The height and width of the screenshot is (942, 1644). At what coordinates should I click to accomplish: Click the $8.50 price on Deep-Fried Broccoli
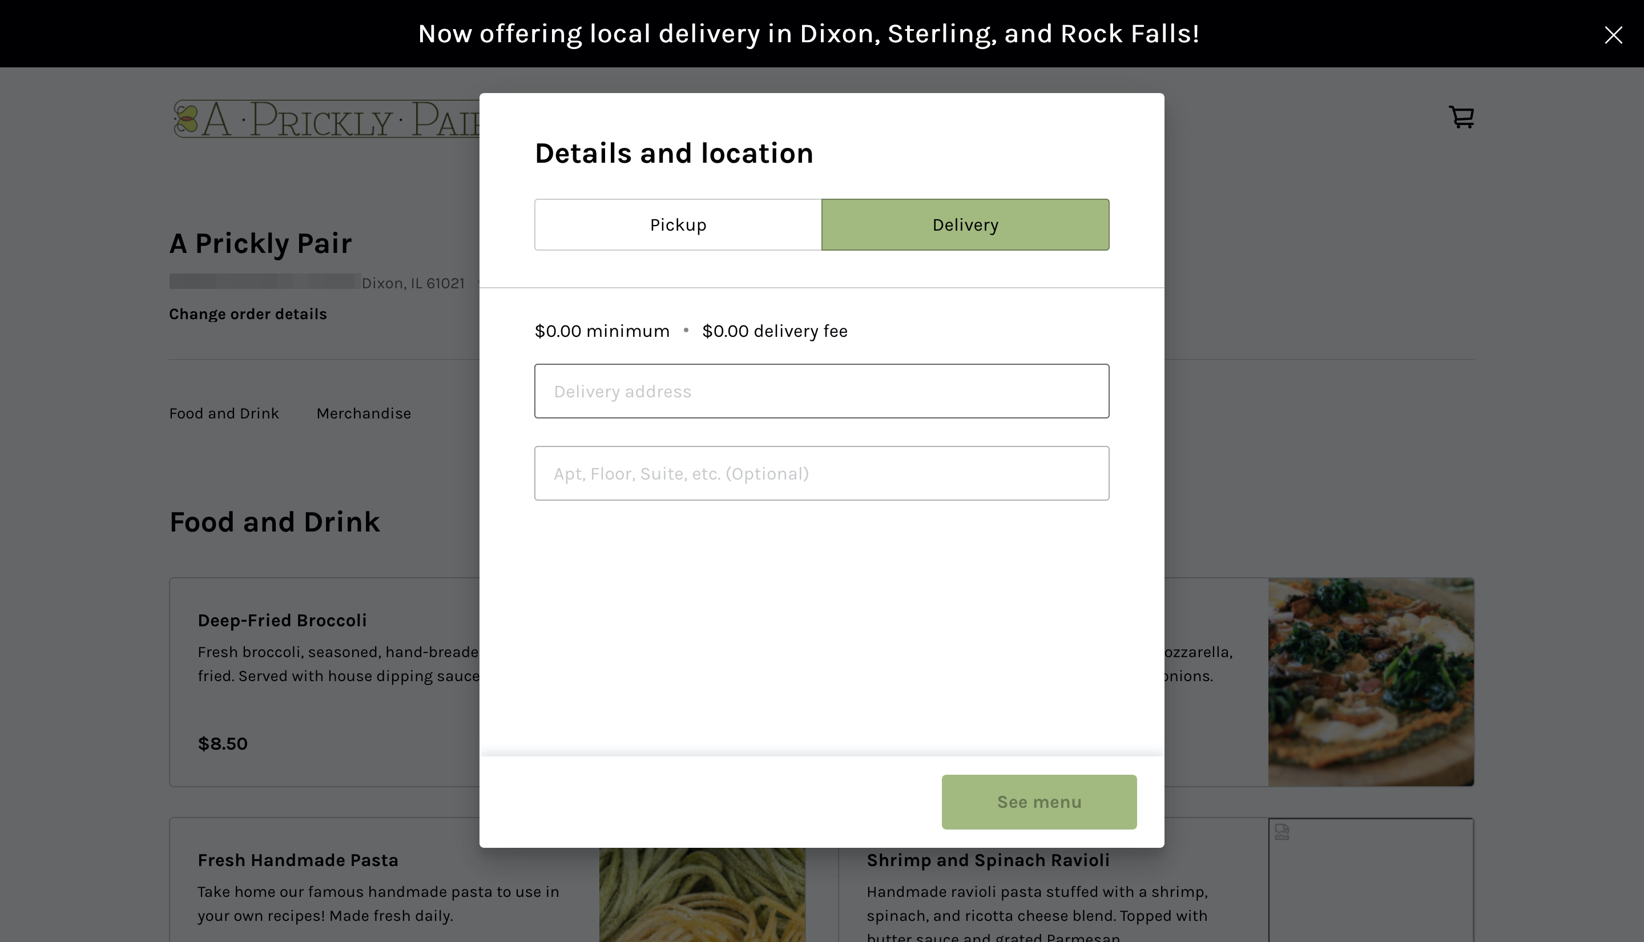(x=223, y=743)
